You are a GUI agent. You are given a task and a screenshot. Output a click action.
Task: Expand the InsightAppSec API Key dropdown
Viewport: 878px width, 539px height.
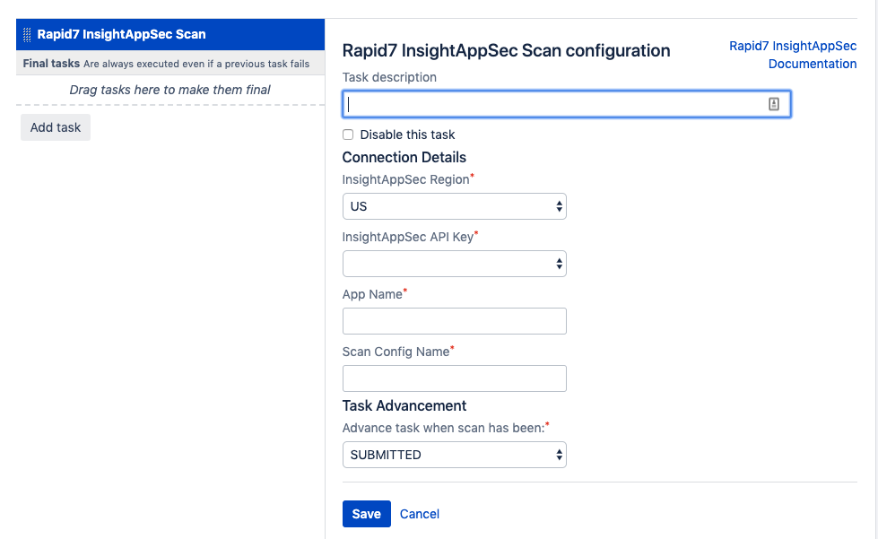(x=454, y=264)
